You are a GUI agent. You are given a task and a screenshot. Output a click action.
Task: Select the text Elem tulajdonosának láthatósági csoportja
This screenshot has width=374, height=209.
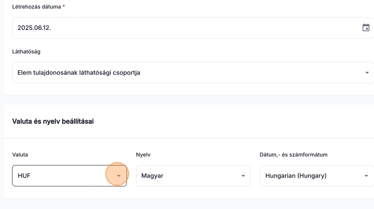click(79, 73)
